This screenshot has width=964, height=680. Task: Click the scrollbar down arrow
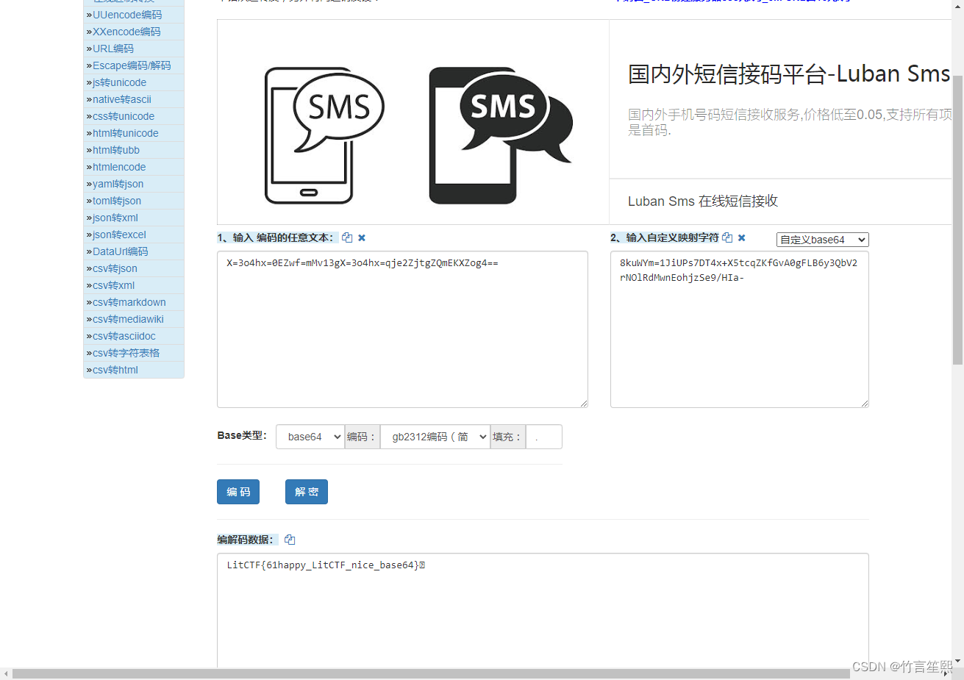point(957,662)
